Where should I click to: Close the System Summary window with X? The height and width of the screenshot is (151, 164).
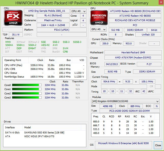click(x=161, y=3)
